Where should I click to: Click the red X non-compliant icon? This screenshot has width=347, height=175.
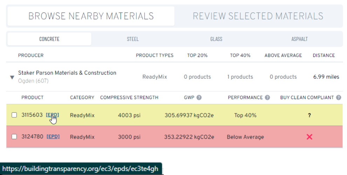click(x=309, y=137)
